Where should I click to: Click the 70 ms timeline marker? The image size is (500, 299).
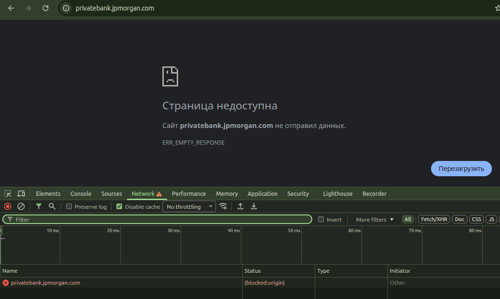tap(415, 230)
